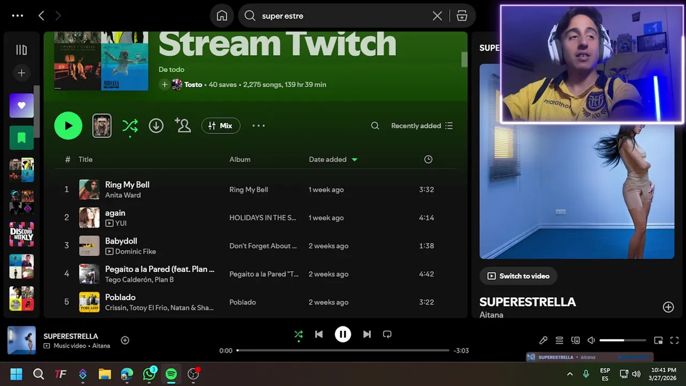This screenshot has height=386, width=686.
Task: Click the song progress bar
Action: (x=343, y=350)
